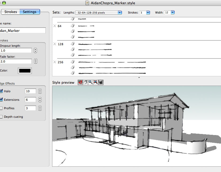
Task: Click the Halo value stepper
Action: (40, 91)
